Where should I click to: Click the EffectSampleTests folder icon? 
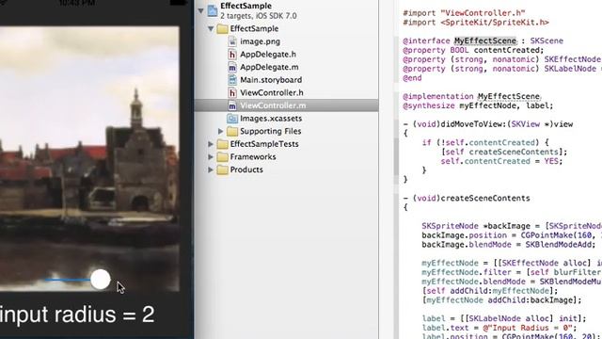(222, 144)
